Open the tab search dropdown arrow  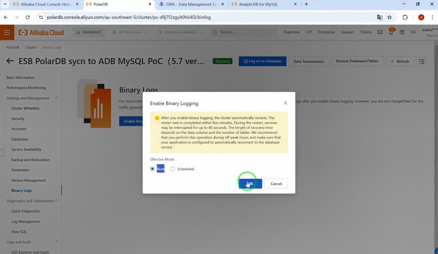tap(5, 4)
